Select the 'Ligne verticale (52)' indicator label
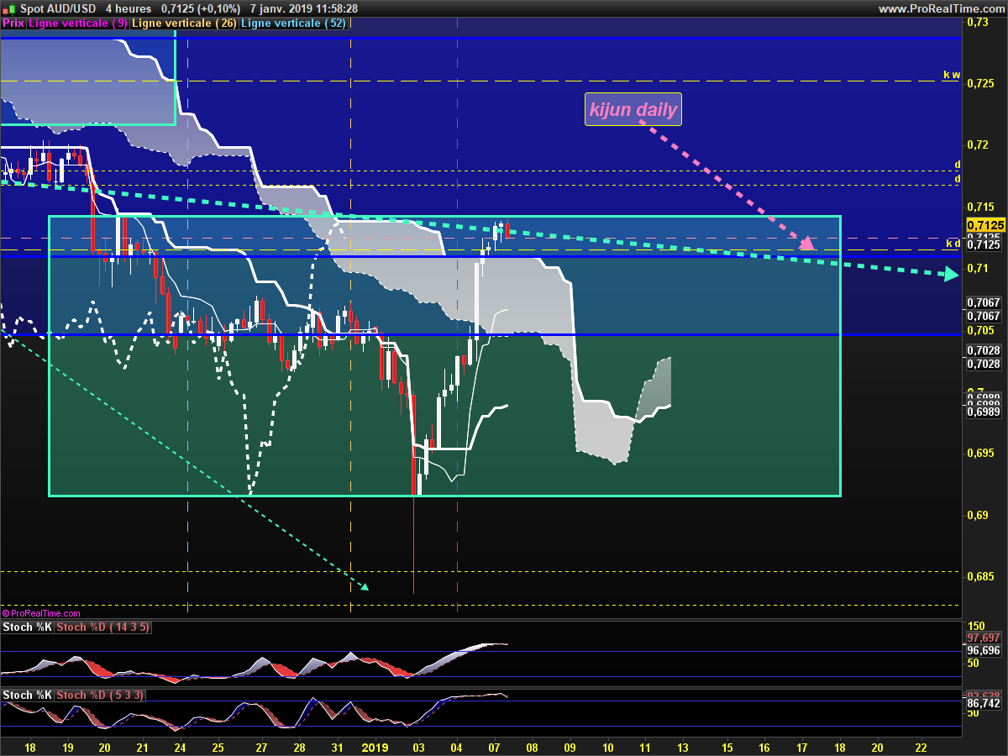This screenshot has width=1008, height=756. click(x=293, y=24)
